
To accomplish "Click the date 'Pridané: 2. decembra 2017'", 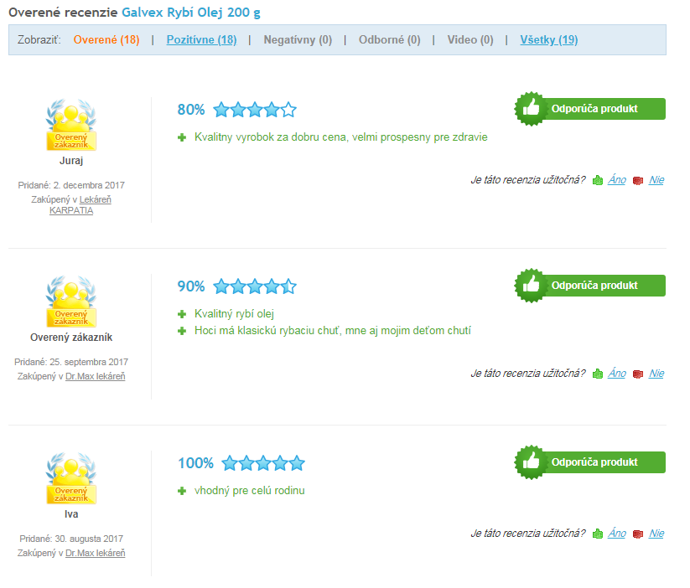I will pyautogui.click(x=71, y=185).
